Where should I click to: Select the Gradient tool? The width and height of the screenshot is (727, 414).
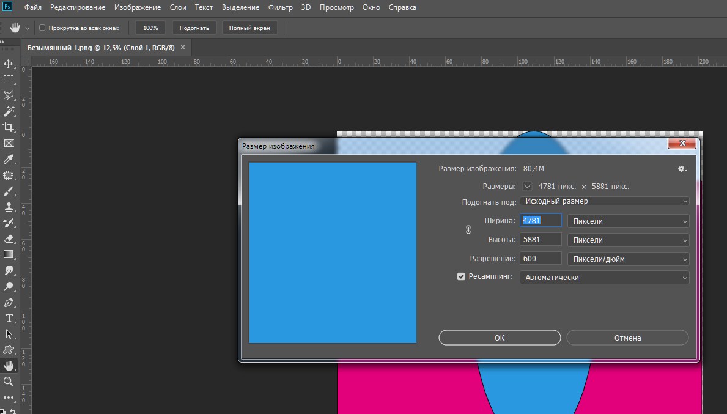point(9,254)
